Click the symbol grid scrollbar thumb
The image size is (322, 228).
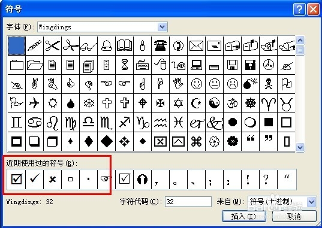(x=300, y=50)
